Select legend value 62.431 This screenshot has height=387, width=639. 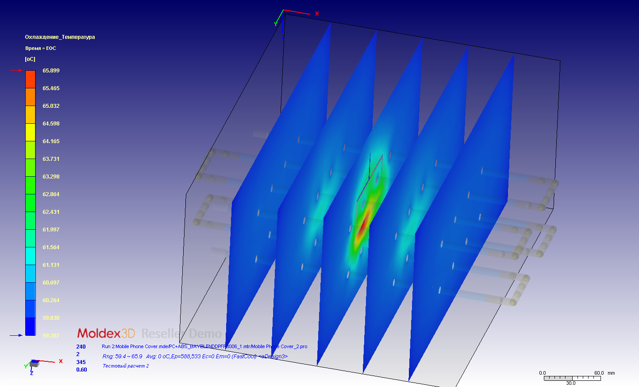[51, 212]
